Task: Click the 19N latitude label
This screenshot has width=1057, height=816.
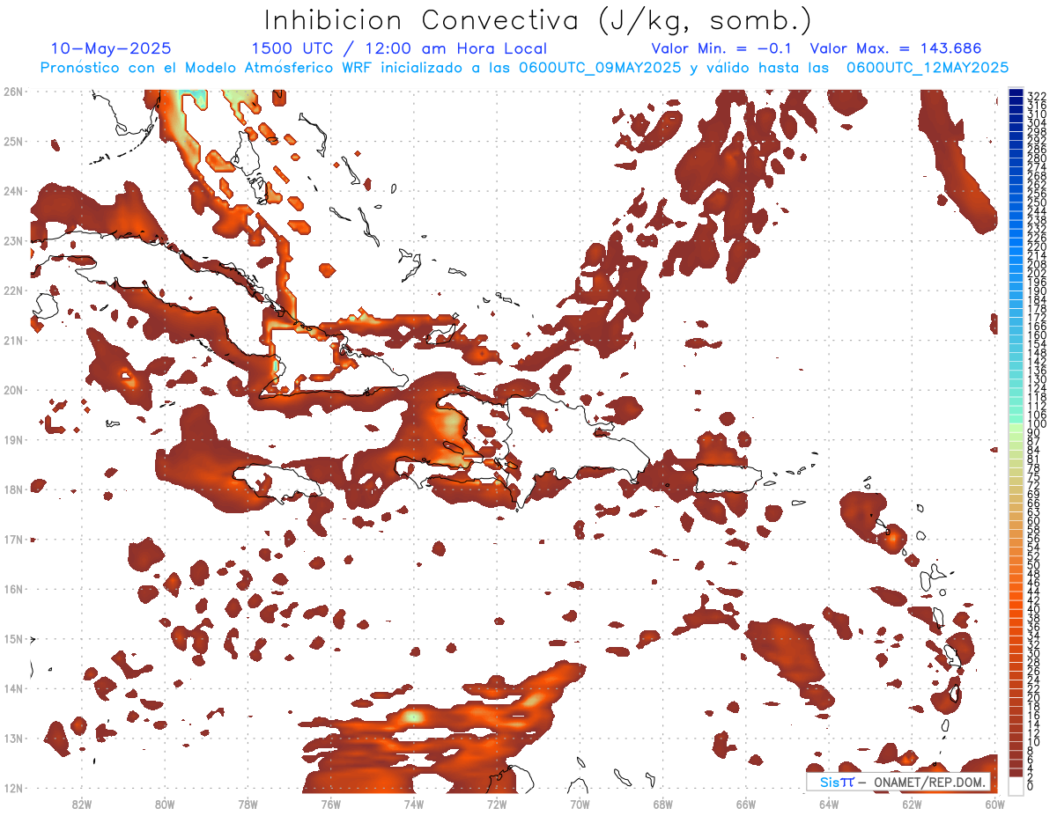Action: point(13,439)
